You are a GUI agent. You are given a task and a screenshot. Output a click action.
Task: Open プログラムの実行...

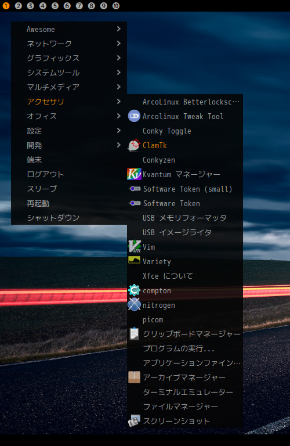coord(185,348)
